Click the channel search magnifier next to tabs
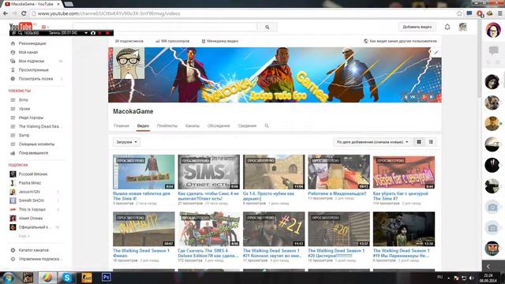Screen dimensions: 505x284 (x=267, y=126)
